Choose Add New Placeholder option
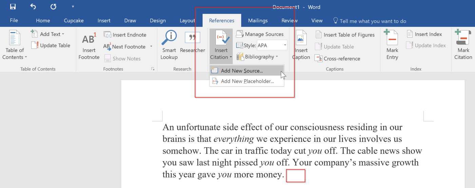 [247, 81]
